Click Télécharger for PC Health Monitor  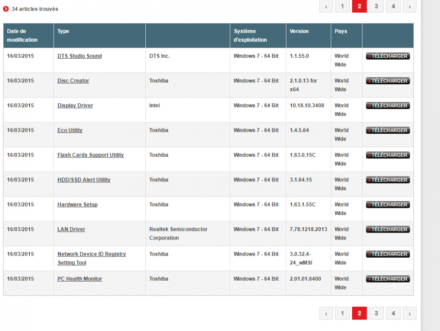coord(388,279)
